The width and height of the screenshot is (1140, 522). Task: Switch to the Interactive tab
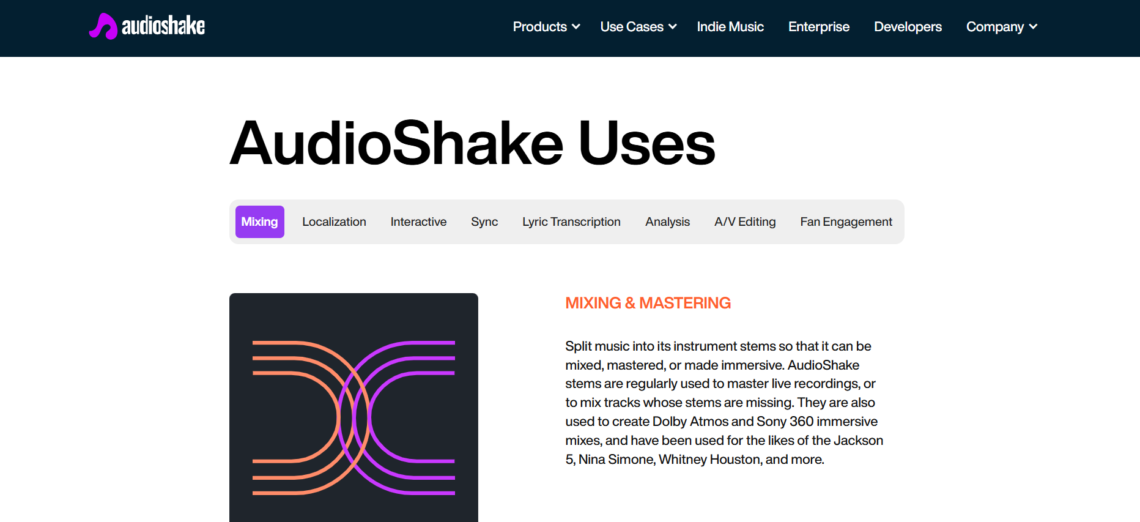pos(418,222)
